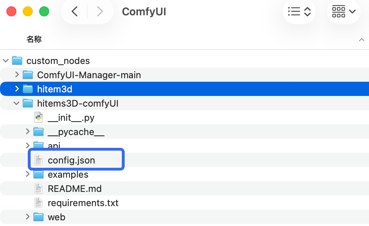Expand the hitem3d disclosure triangle
369x226 pixels.
click(16, 89)
